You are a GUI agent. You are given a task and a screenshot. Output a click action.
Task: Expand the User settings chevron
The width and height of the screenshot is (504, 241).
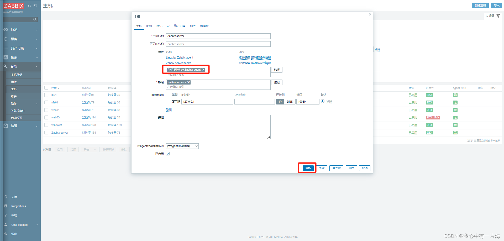(37, 225)
